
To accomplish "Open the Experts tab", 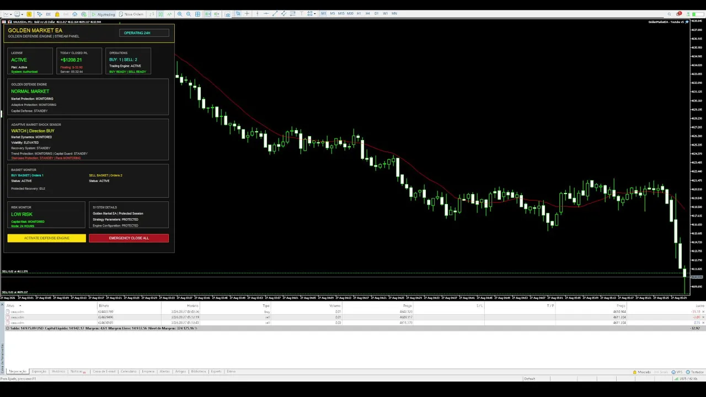I will click(216, 372).
